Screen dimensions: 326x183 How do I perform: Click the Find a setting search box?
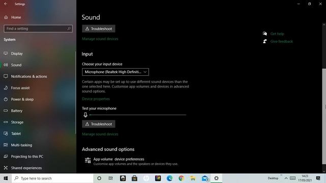coord(38,28)
